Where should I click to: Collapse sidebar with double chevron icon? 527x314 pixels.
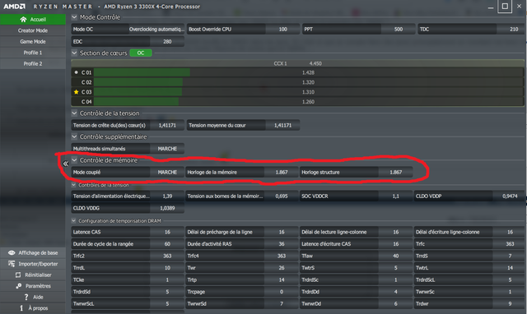tap(66, 164)
